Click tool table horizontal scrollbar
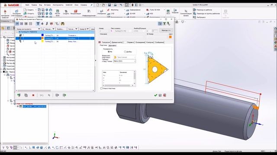The width and height of the screenshot is (277, 155). 55,91
